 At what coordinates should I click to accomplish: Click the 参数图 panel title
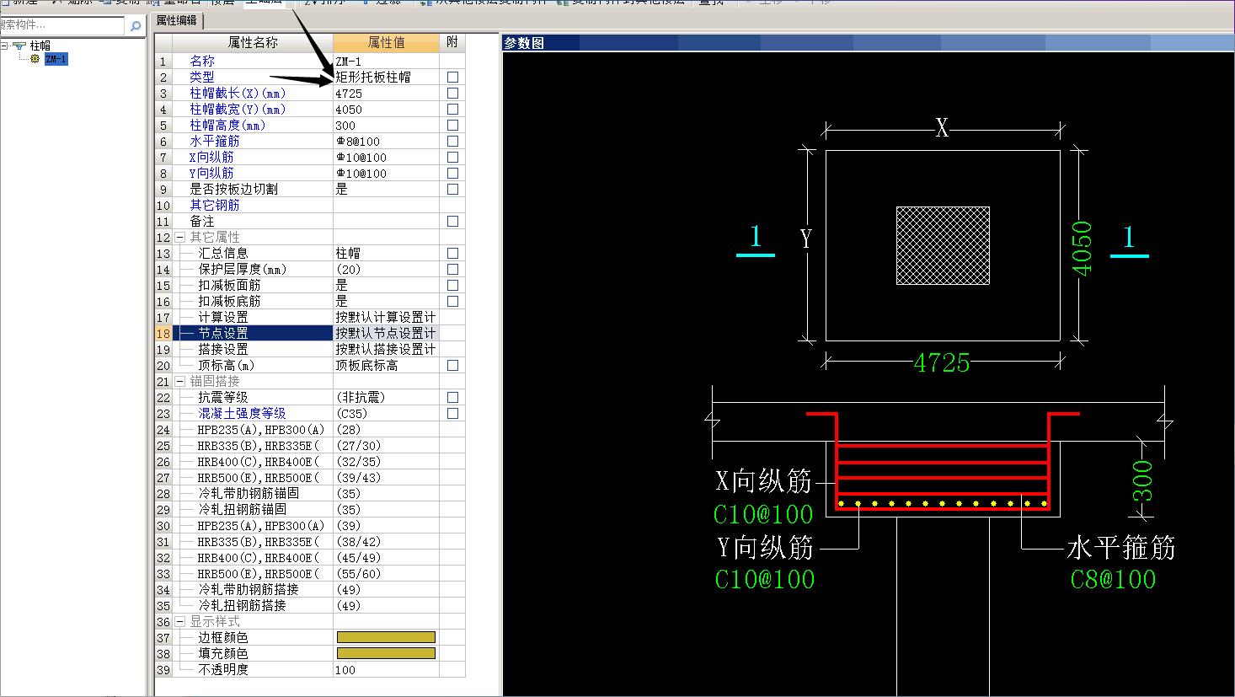(x=524, y=43)
